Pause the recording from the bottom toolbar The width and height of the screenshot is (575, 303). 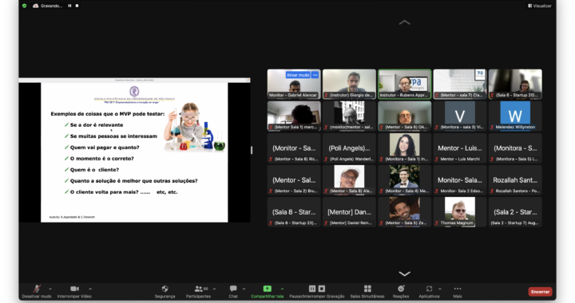(x=312, y=289)
